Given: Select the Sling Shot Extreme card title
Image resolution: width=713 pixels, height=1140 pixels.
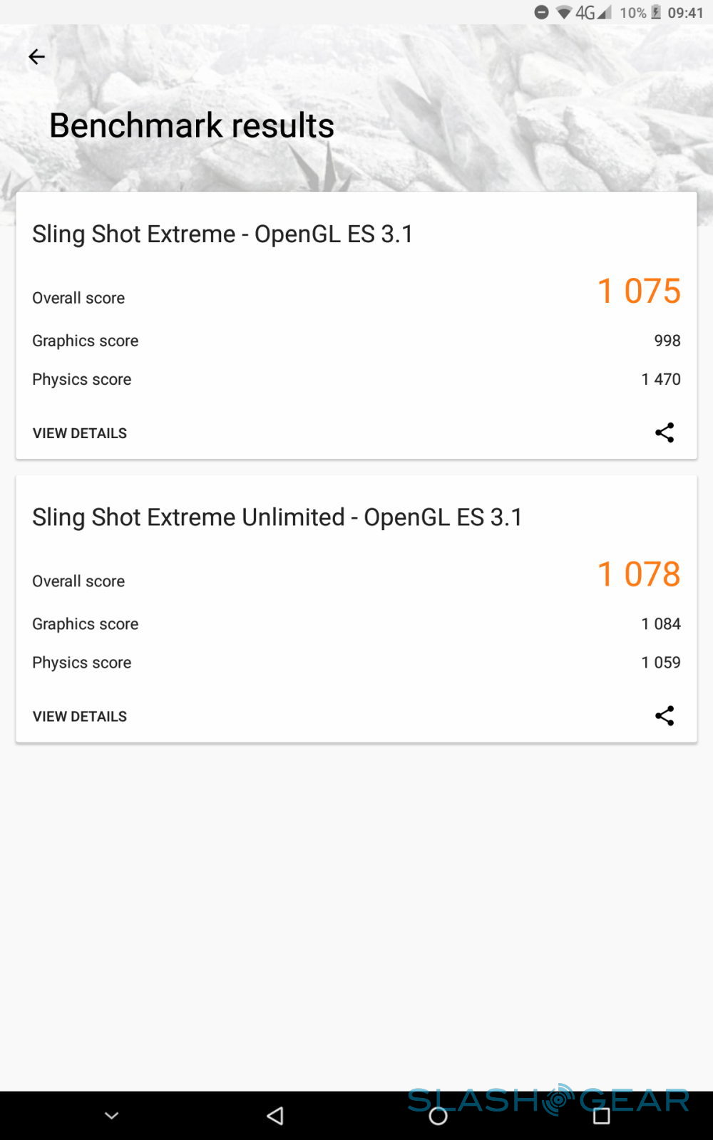Looking at the screenshot, I should coord(222,234).
